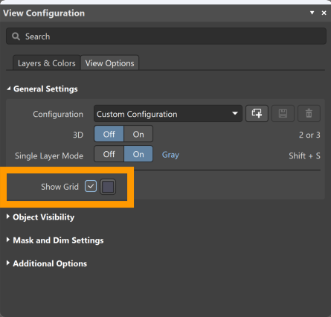Click the Configuration label
The height and width of the screenshot is (317, 331).
point(58,114)
